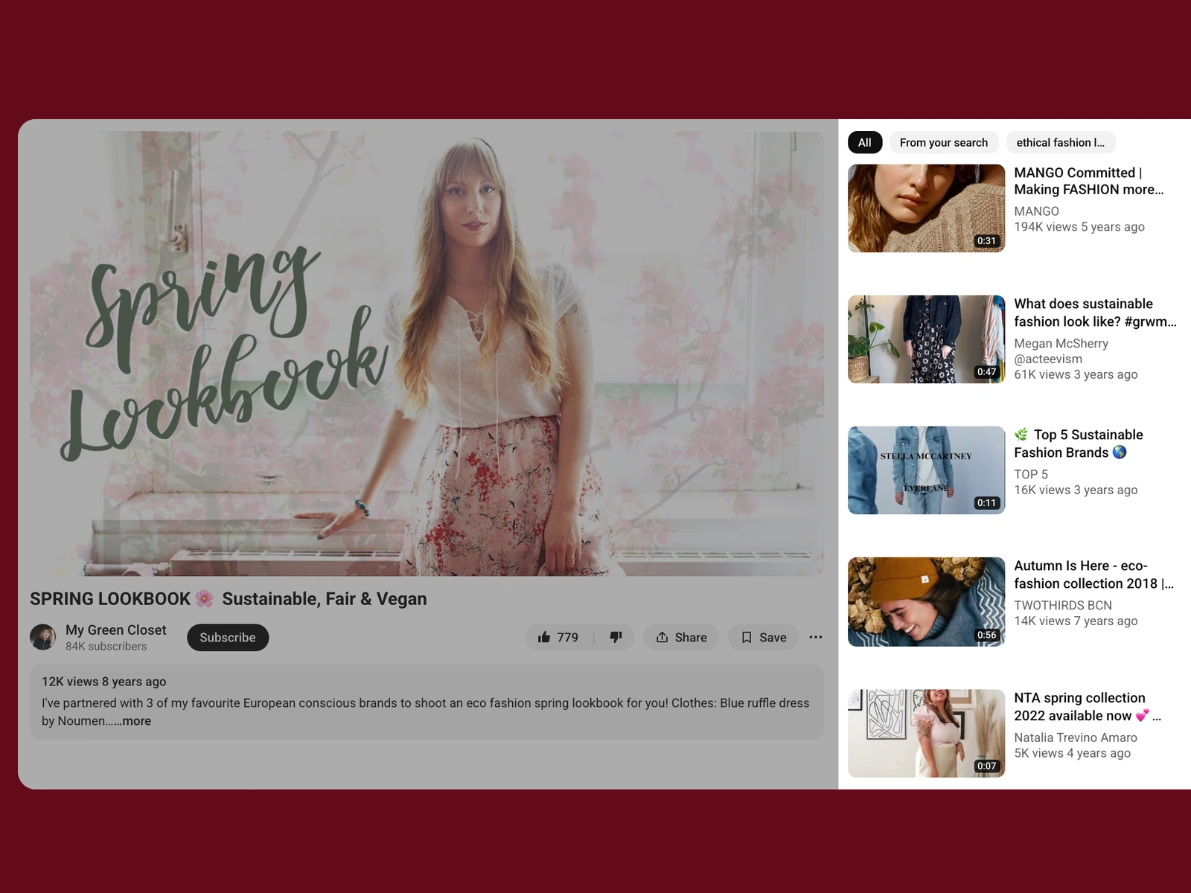The image size is (1191, 893).
Task: Click the 194K views 5 years ago text
Action: tap(1079, 227)
